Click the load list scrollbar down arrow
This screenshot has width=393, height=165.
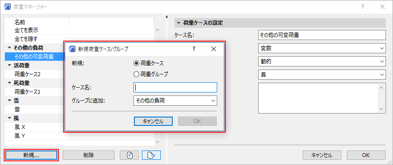[158, 142]
